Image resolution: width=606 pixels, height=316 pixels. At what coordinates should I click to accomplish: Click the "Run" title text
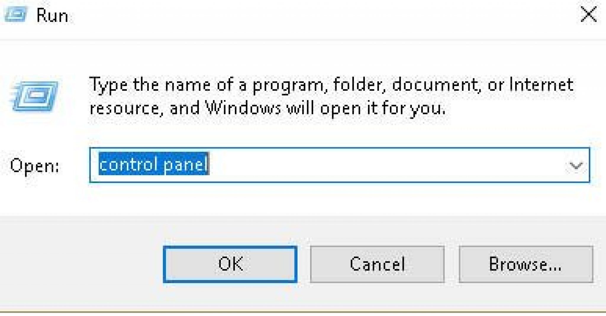(x=52, y=15)
